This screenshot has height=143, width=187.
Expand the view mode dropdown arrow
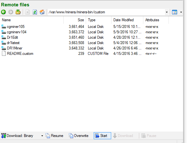point(181,12)
